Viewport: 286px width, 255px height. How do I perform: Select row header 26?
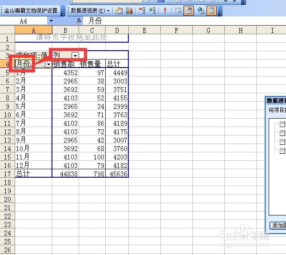pyautogui.click(x=8, y=250)
